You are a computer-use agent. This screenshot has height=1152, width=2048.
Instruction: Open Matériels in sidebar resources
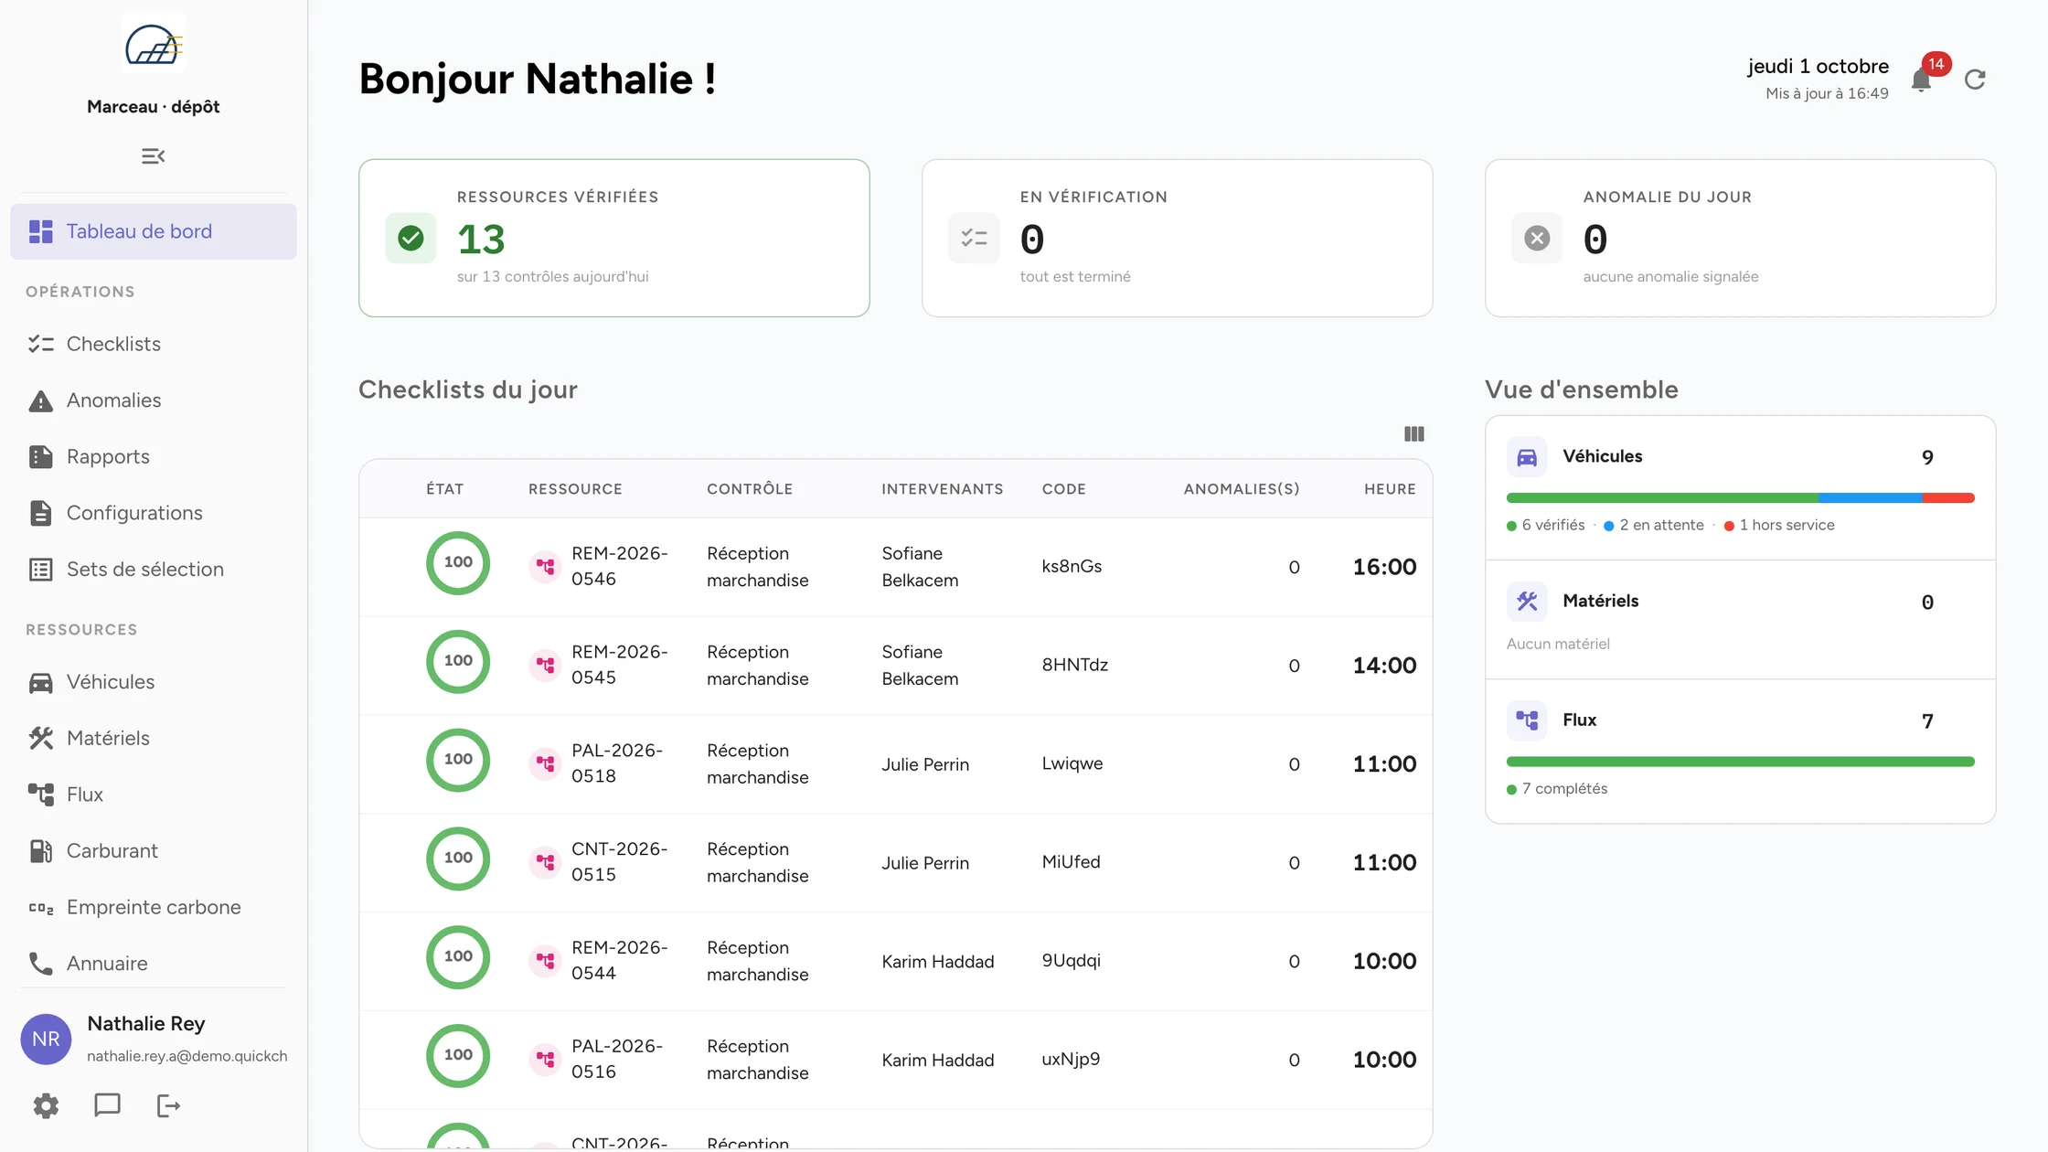point(154,738)
